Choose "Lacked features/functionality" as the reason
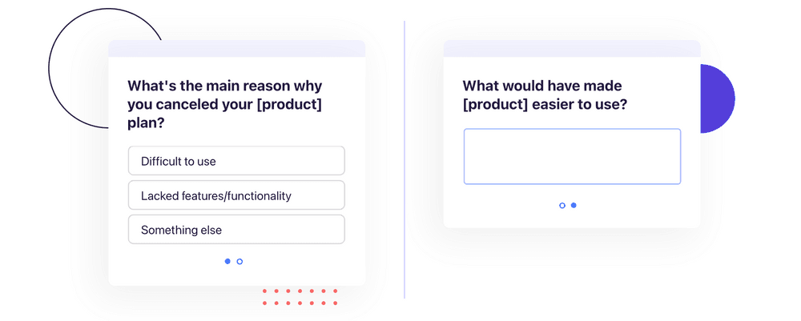Viewport: 801px width, 321px height. click(x=236, y=195)
